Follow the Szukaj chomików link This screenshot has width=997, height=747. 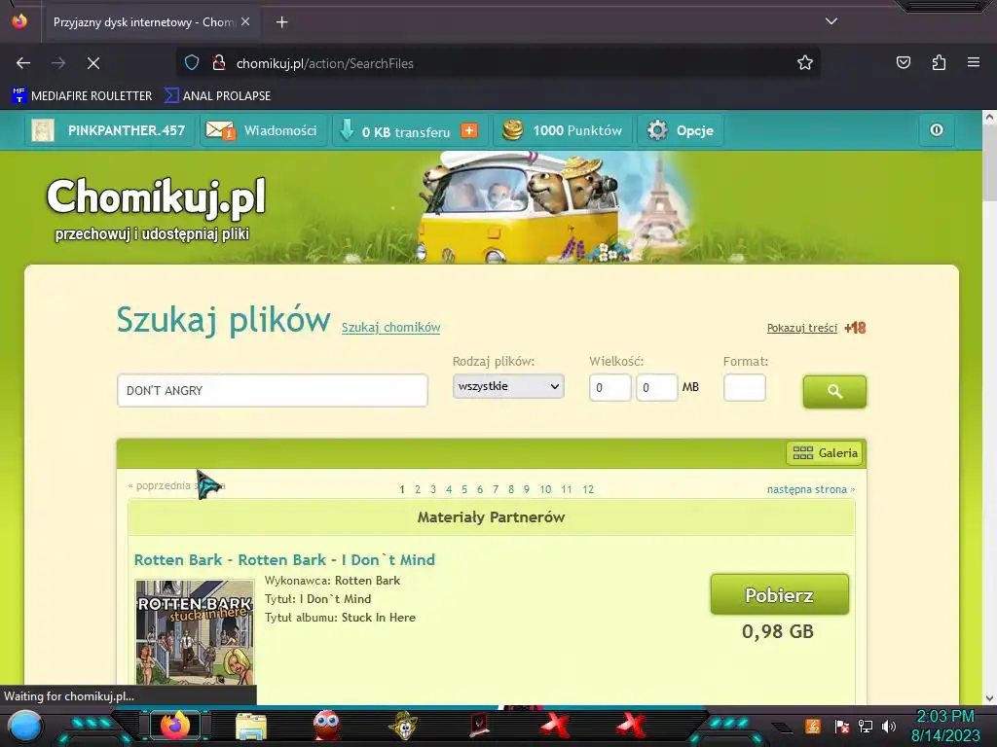391,328
